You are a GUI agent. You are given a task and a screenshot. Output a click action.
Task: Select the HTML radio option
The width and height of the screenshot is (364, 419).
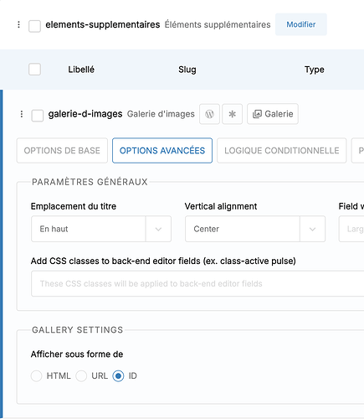click(36, 376)
